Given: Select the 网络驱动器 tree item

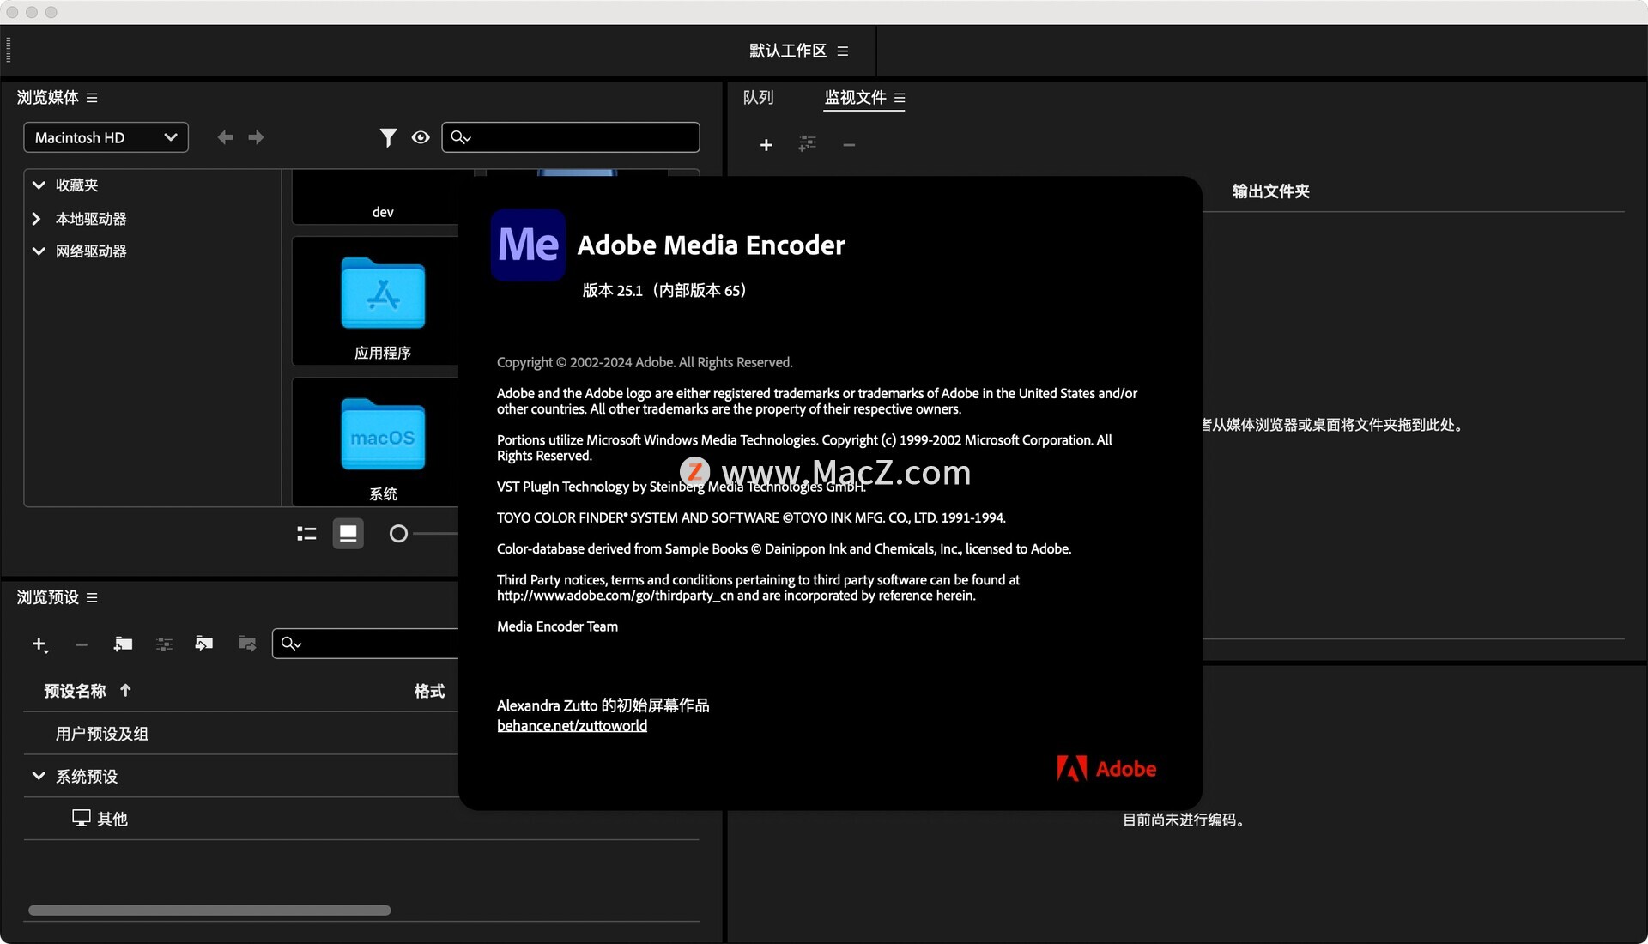Looking at the screenshot, I should point(91,251).
